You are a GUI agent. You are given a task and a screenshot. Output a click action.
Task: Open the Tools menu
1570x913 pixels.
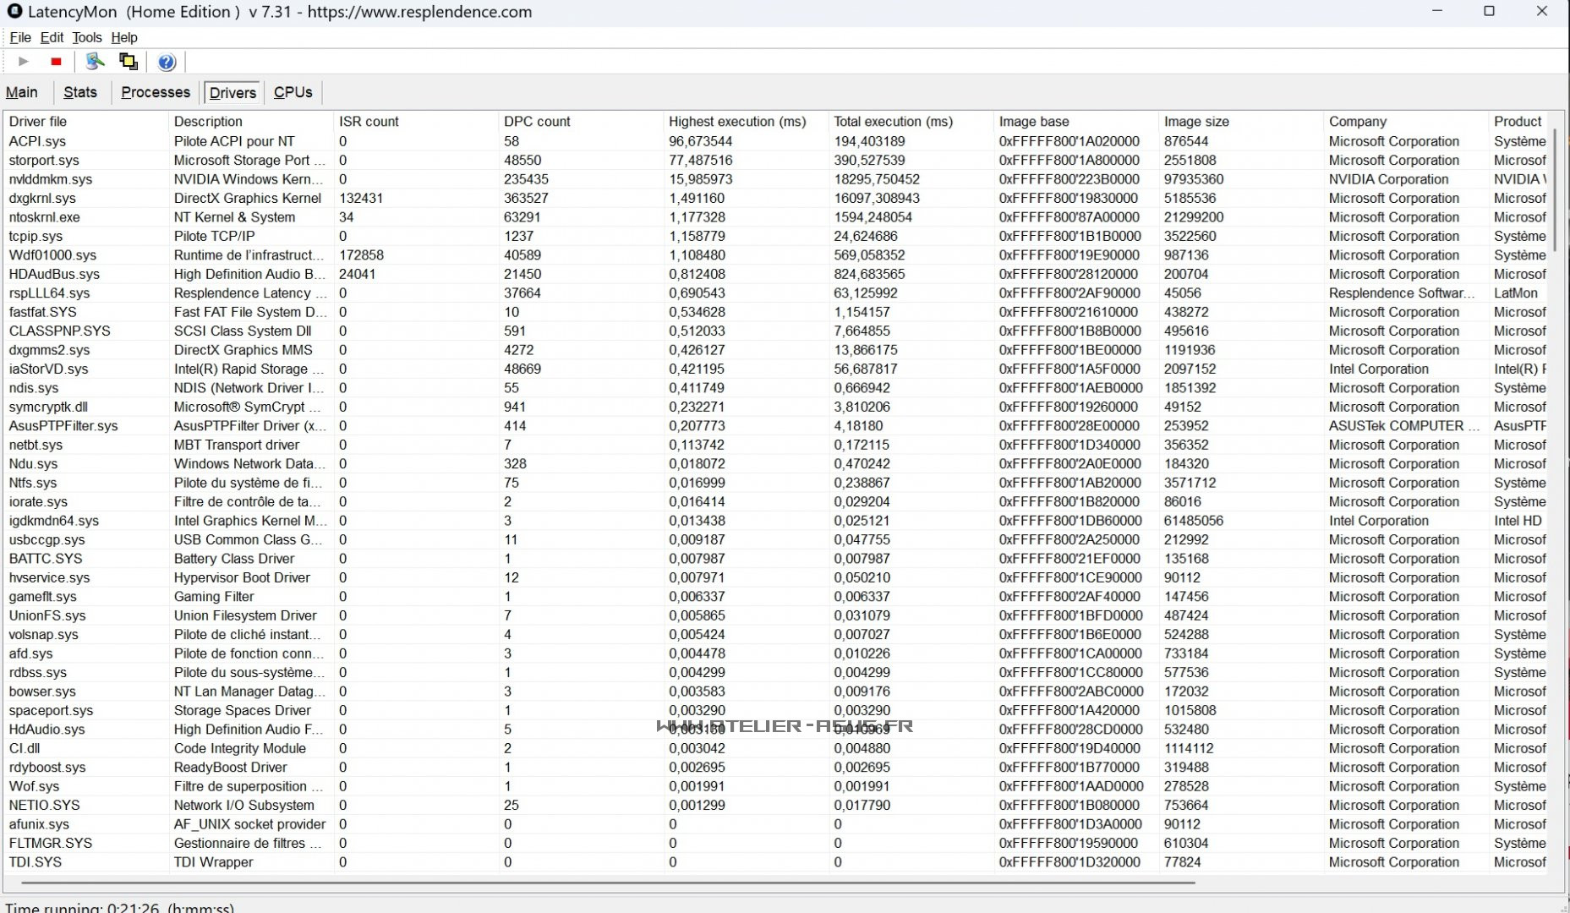86,37
